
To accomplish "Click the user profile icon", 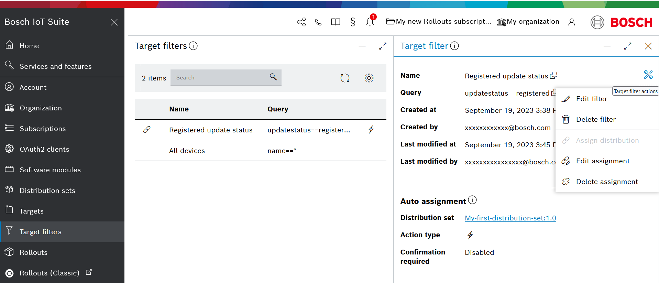I will click(571, 22).
